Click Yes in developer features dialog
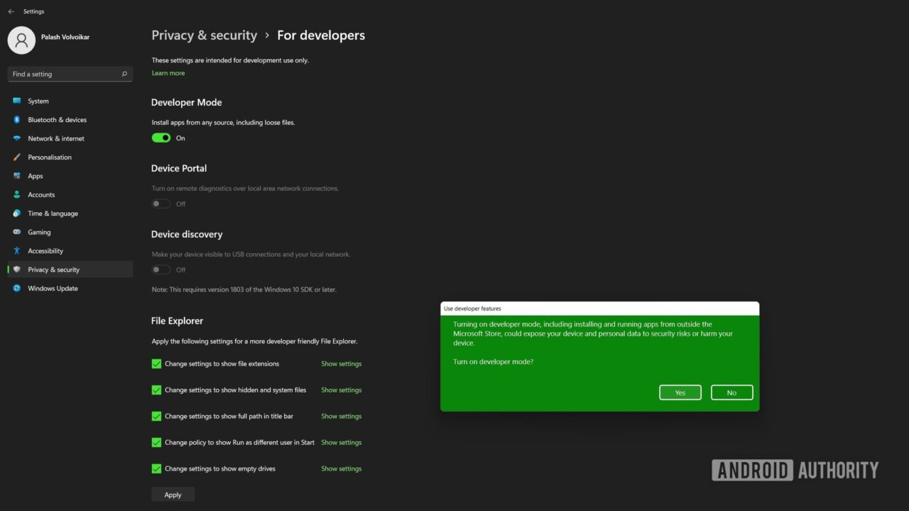Viewport: 909px width, 511px height. (680, 392)
